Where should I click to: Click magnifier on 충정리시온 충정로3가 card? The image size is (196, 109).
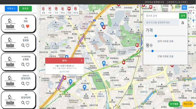point(23,84)
